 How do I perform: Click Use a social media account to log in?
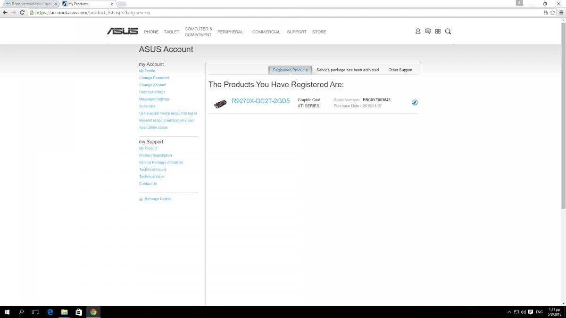pyautogui.click(x=168, y=114)
